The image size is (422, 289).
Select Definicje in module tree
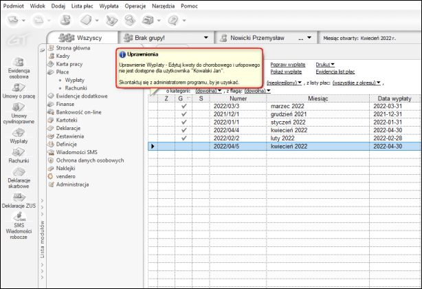[66, 144]
